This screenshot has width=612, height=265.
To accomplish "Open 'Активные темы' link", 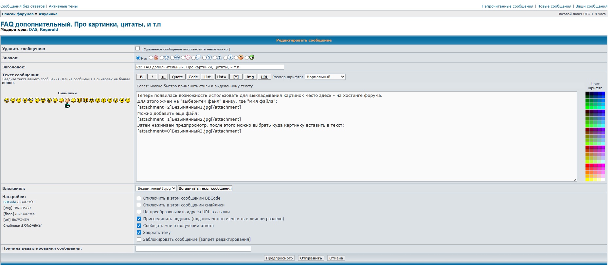I will point(63,6).
